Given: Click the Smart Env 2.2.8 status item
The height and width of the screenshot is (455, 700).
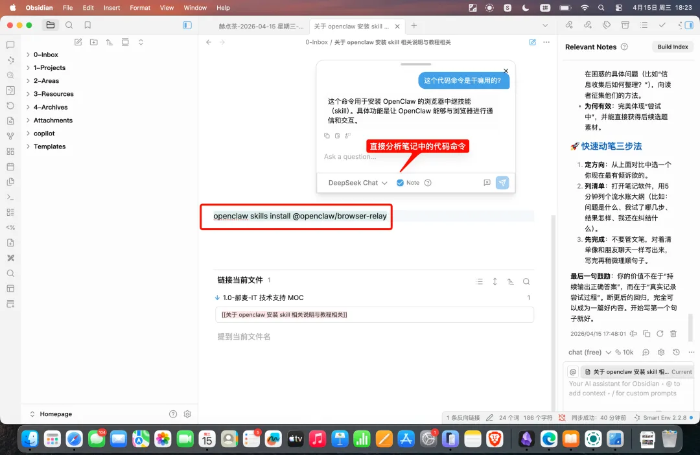Looking at the screenshot, I should point(664,418).
